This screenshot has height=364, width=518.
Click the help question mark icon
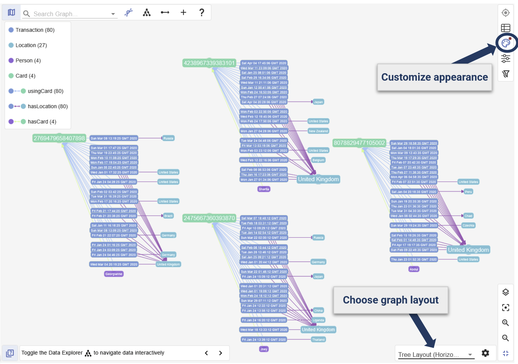coord(201,13)
